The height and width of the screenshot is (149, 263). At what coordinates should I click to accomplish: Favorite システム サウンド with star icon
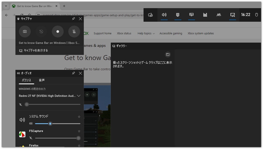coord(79,117)
